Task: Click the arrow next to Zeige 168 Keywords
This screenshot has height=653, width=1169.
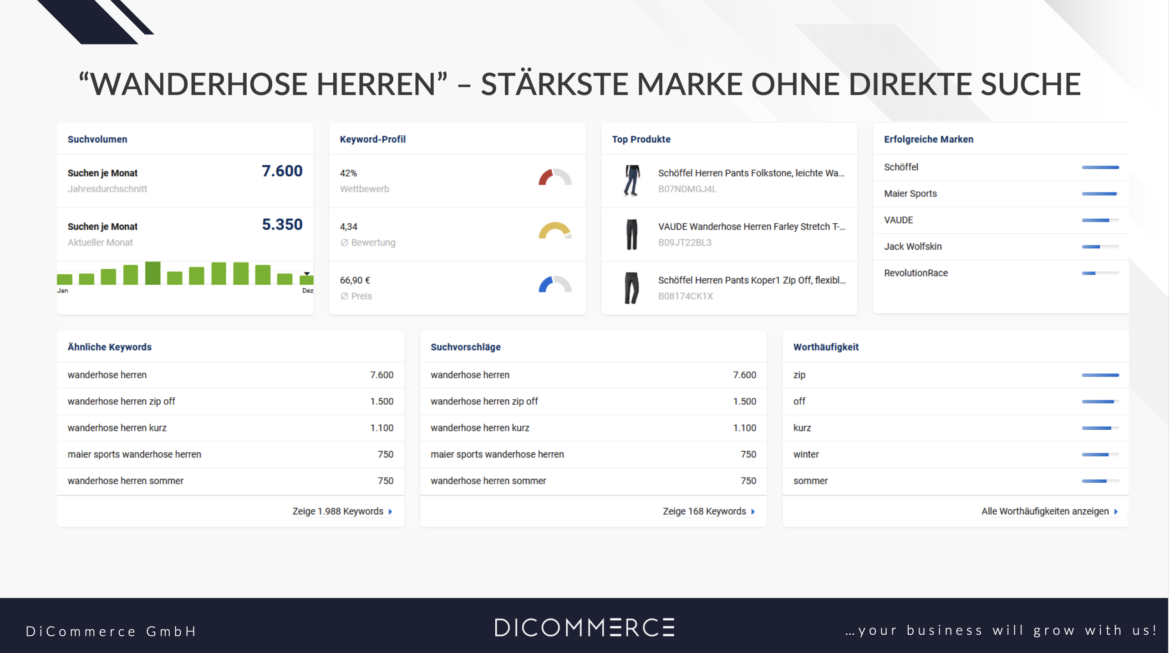Action: pyautogui.click(x=753, y=512)
